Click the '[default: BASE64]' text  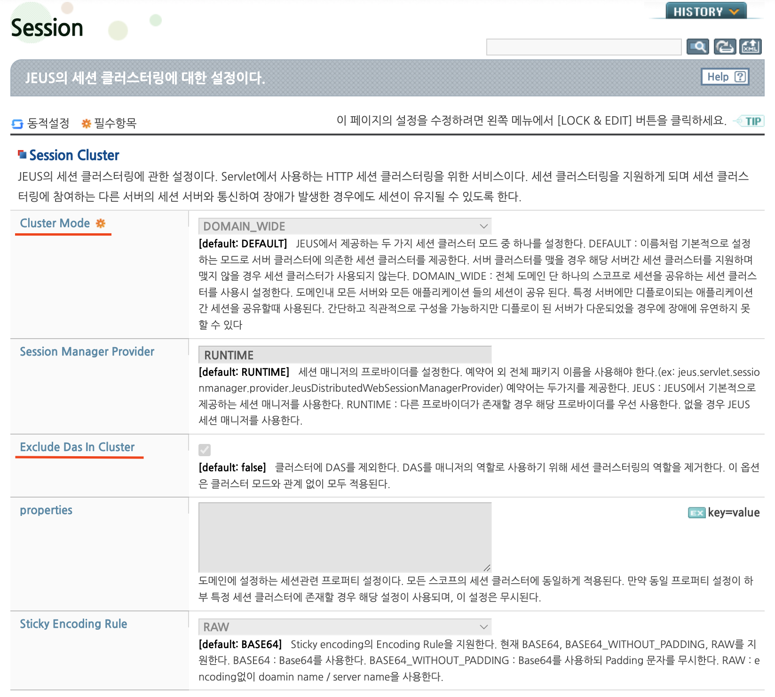[x=240, y=644]
